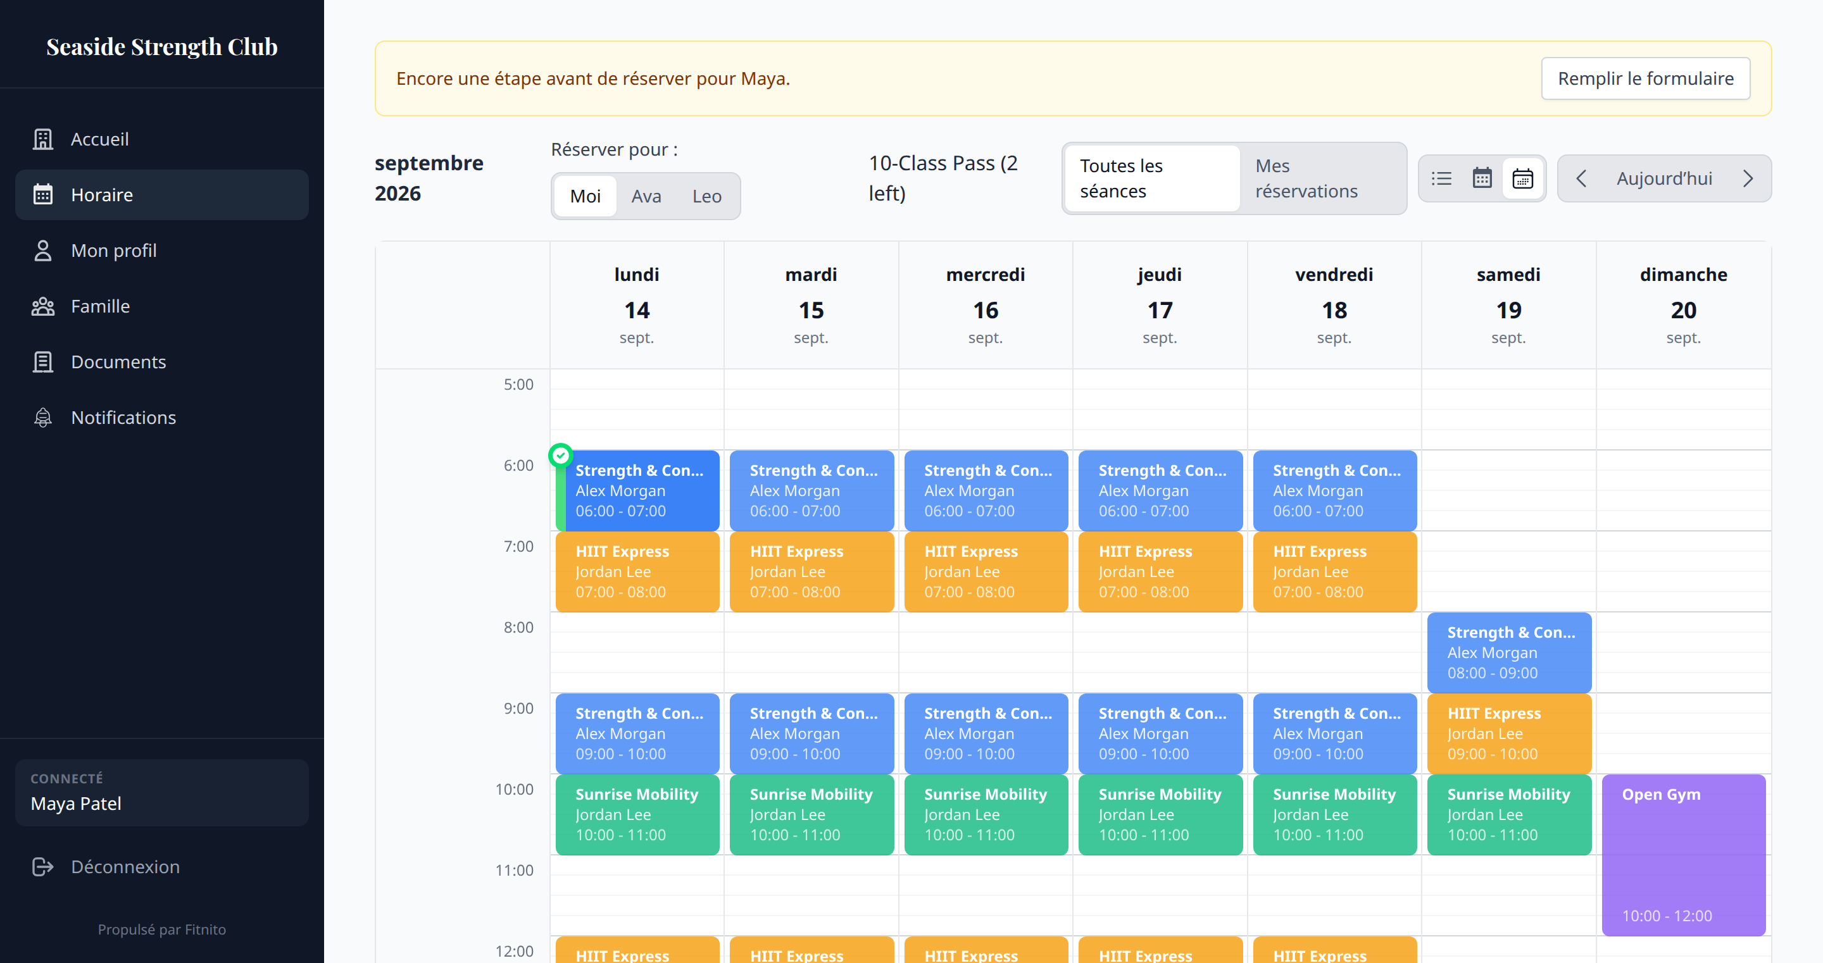This screenshot has height=963, width=1823.
Task: Click the 'Encore une étape avant de réserver' message
Action: [x=593, y=78]
